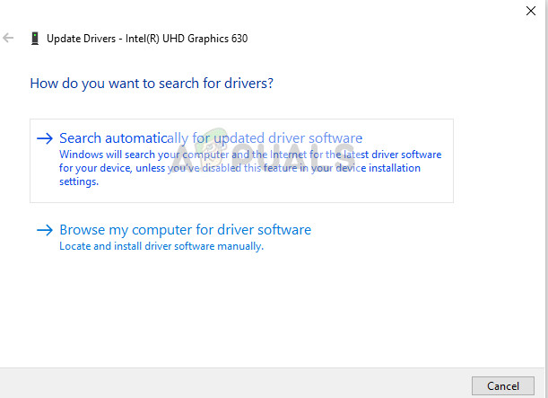Click the Cancel button
Screen dimensions: 548x398
coord(503,385)
